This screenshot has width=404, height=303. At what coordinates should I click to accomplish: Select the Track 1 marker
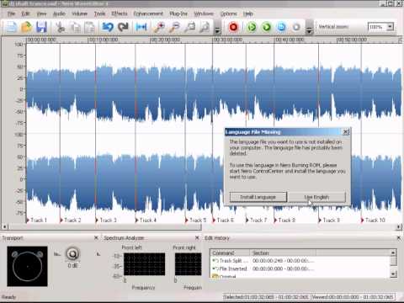(37, 221)
